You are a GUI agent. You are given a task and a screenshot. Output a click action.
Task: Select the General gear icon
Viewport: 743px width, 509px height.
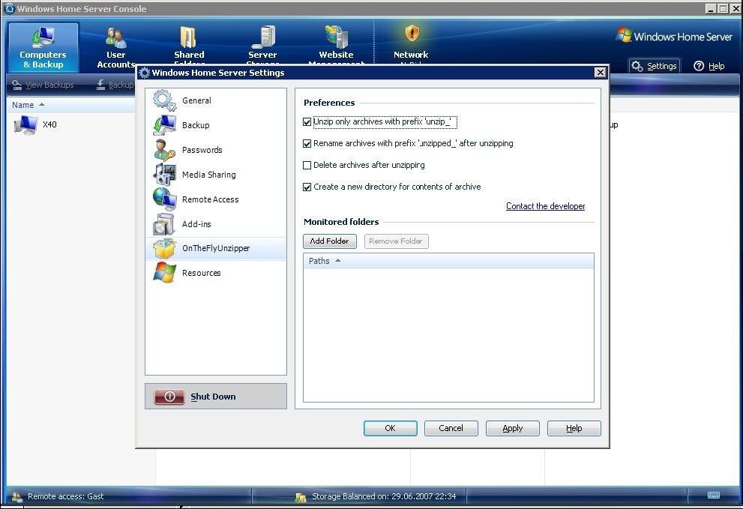click(164, 100)
